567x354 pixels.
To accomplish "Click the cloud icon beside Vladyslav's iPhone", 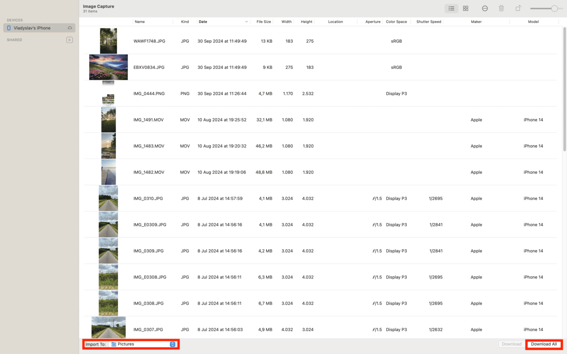I will (x=70, y=28).
